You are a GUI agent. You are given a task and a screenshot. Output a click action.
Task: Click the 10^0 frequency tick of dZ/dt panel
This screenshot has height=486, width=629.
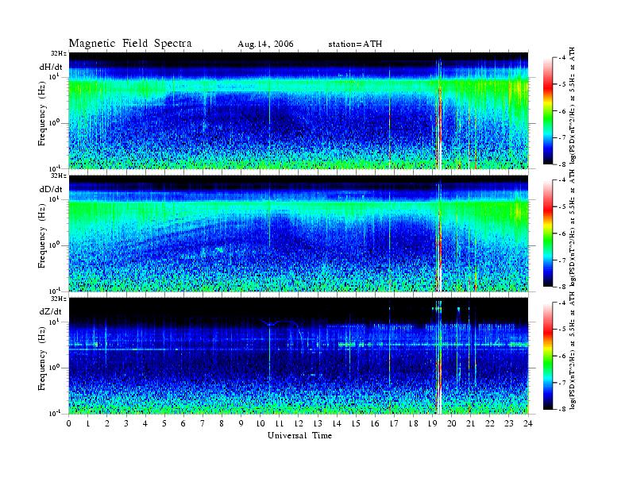coord(54,367)
